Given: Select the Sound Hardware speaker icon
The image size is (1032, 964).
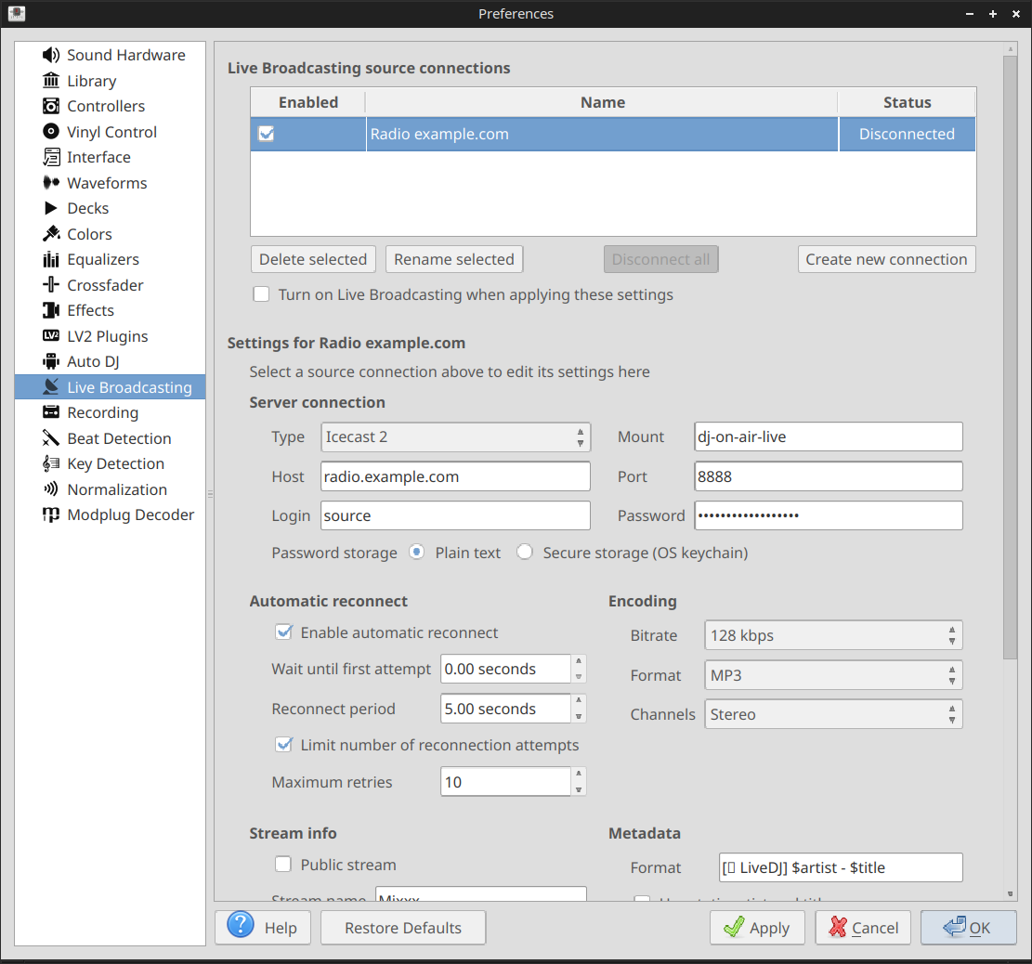Looking at the screenshot, I should pyautogui.click(x=51, y=55).
